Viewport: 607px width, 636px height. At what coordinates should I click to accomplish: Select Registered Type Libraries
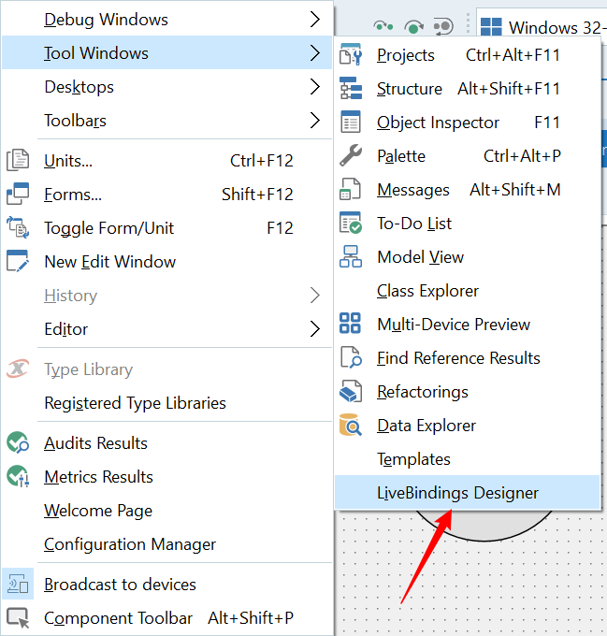click(167, 402)
